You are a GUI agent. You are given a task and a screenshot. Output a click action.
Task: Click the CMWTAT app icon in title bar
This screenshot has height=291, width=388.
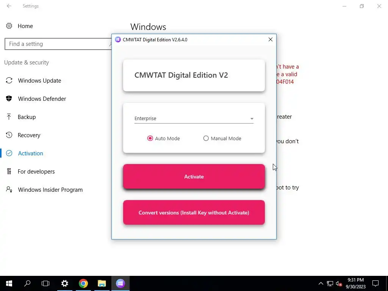(118, 39)
